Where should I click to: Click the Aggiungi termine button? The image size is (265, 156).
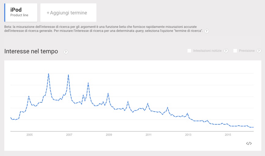tap(68, 13)
